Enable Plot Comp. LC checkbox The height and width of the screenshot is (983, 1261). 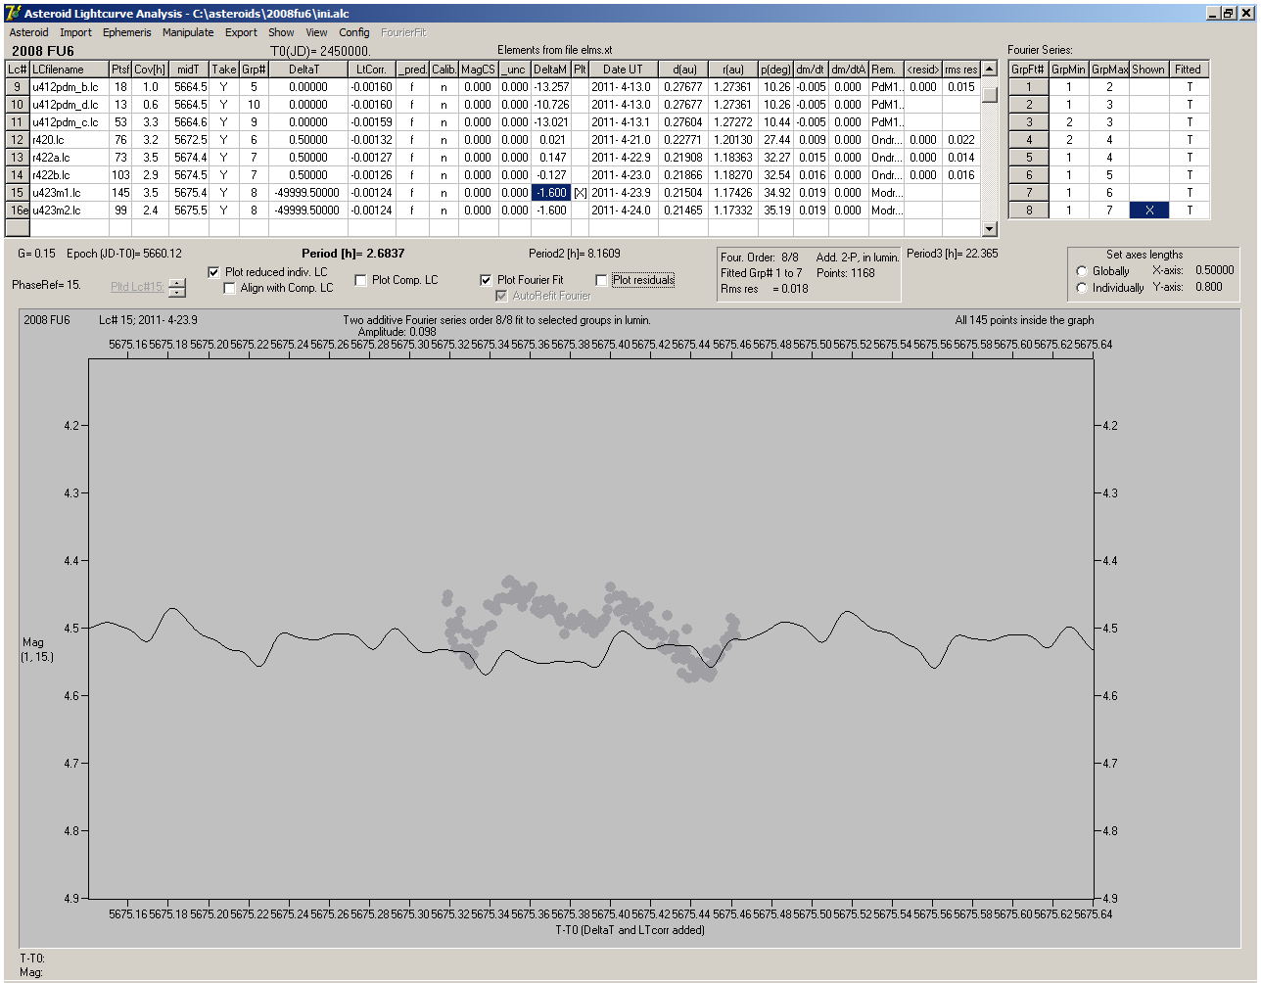(361, 280)
